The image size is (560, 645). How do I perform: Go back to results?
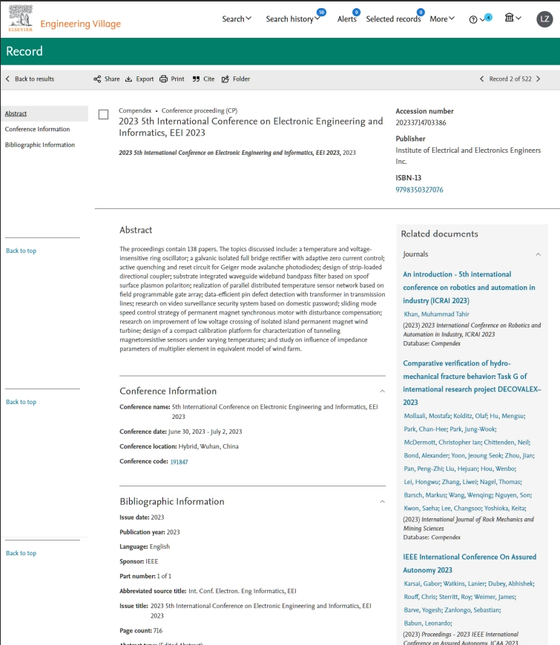coord(30,79)
